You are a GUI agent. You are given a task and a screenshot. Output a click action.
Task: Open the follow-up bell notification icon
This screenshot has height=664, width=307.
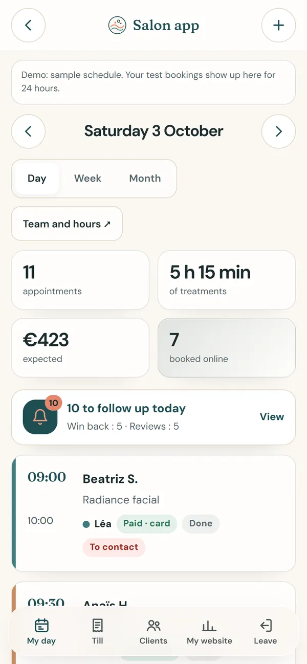click(40, 417)
